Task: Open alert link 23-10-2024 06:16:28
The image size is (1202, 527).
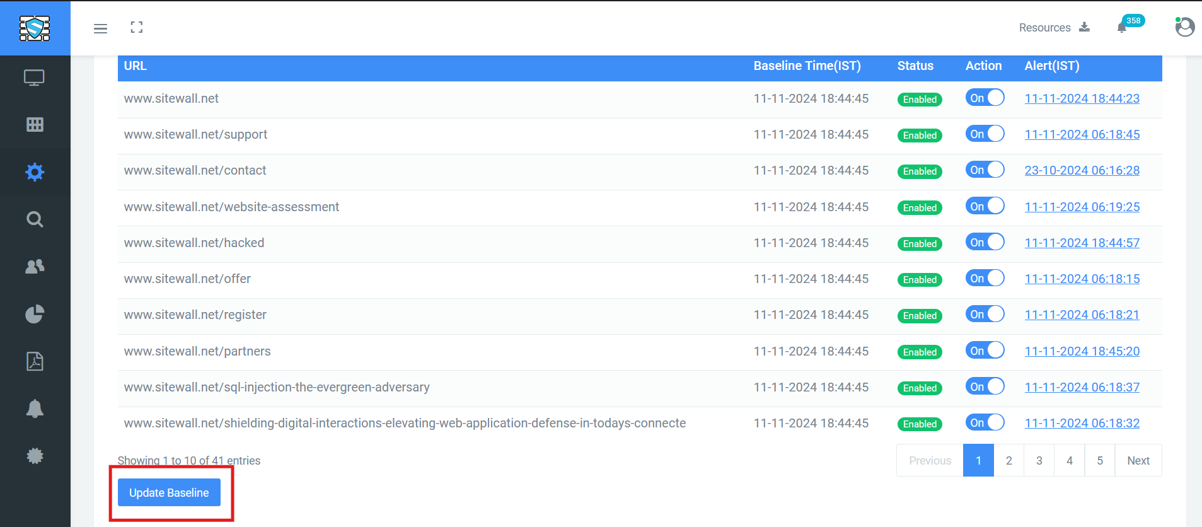Action: (1082, 170)
